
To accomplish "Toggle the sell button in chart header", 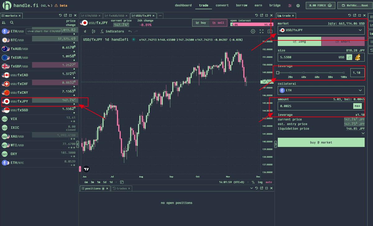I will (218, 23).
